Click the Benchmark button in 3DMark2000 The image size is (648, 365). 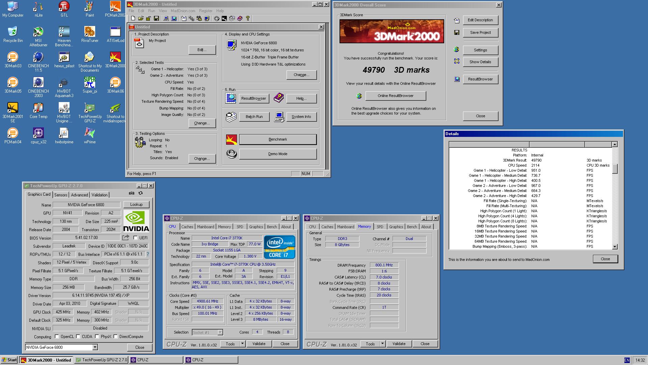(x=278, y=139)
